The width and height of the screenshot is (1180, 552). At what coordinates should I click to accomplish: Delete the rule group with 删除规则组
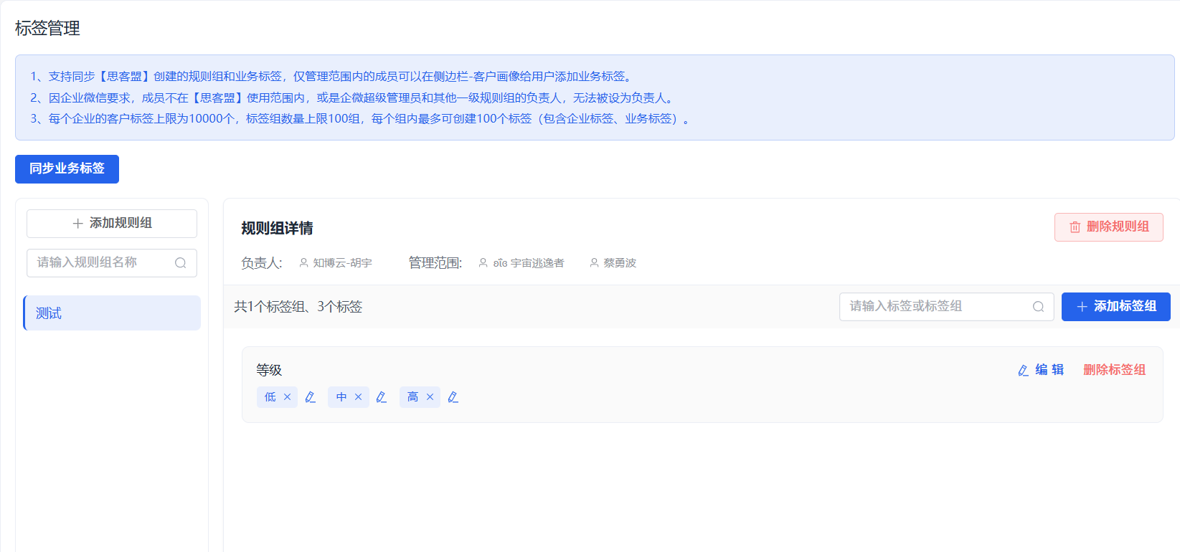click(x=1108, y=227)
